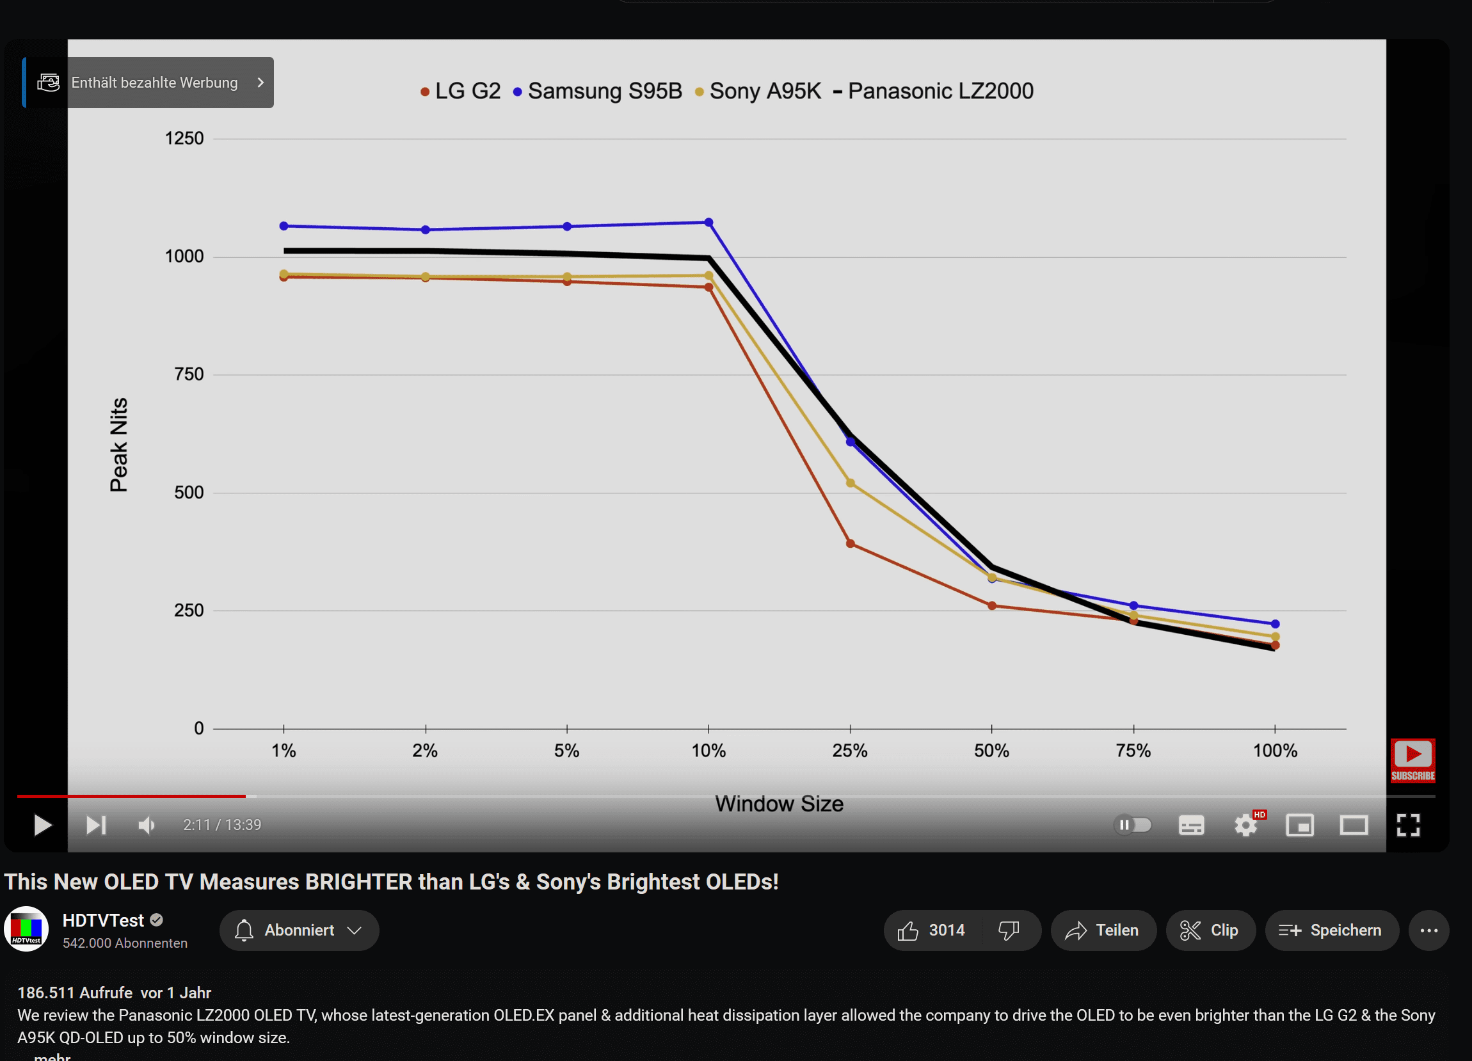The image size is (1472, 1061).
Task: Expand description with mehr
Action: (52, 1057)
